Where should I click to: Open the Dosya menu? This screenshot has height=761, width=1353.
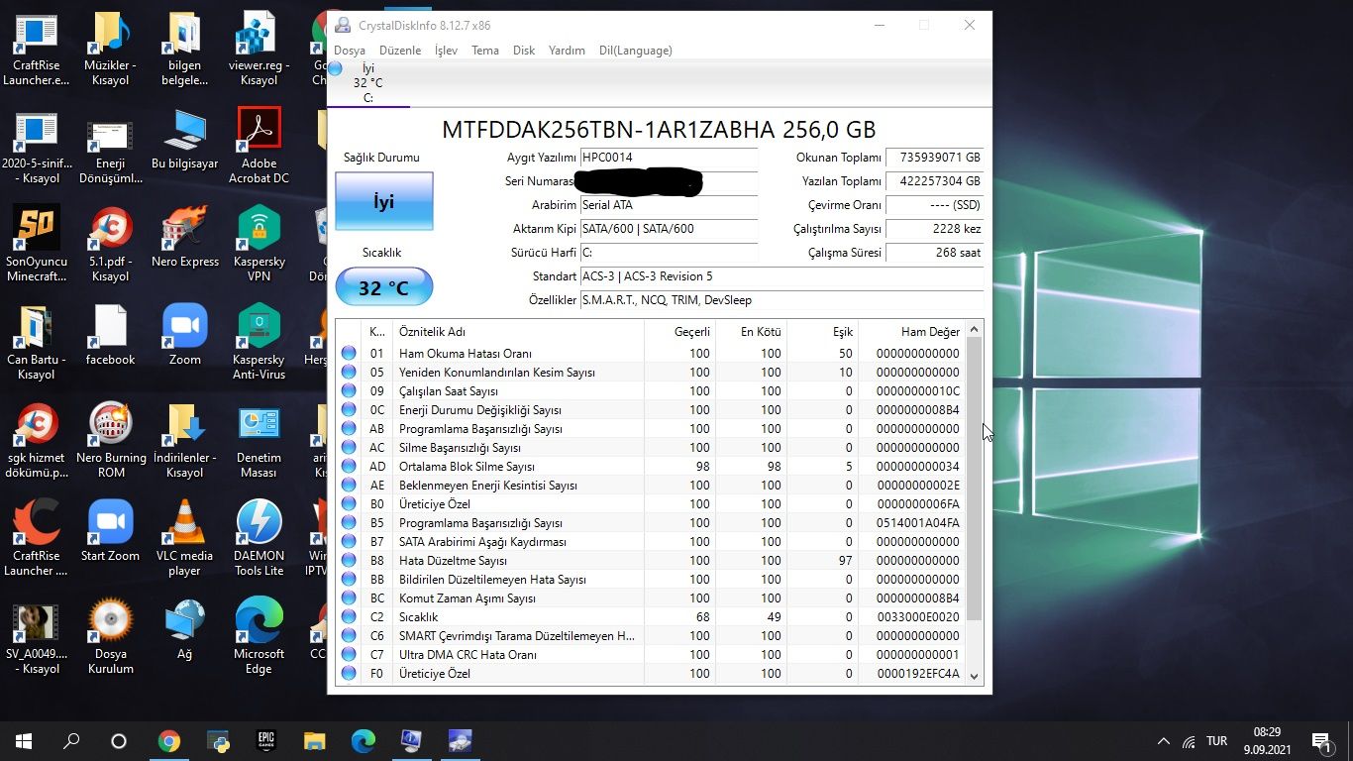(350, 51)
